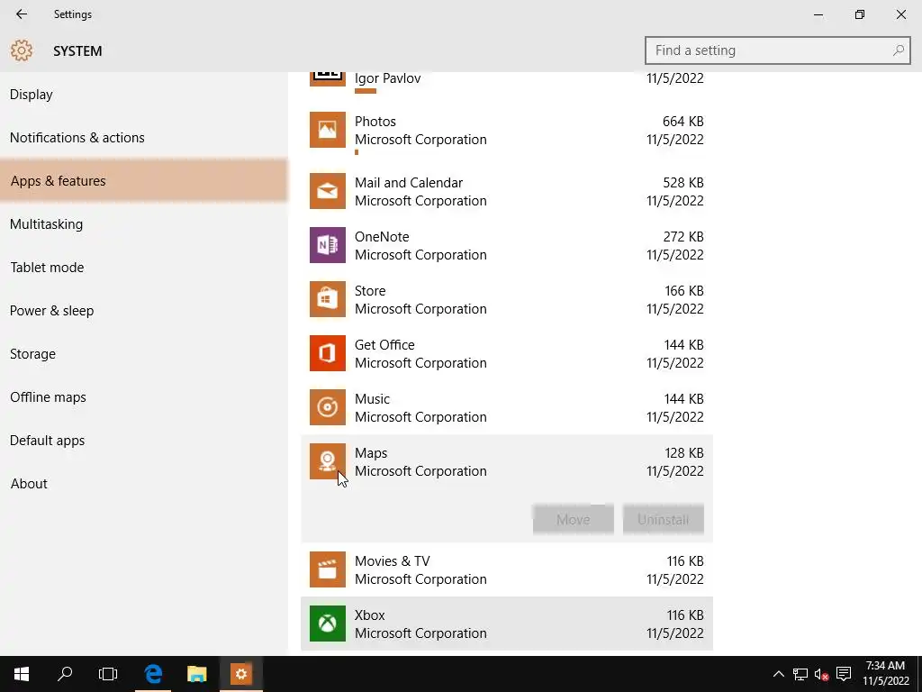Click the 528 KB size value
The width and height of the screenshot is (922, 692).
[x=682, y=182]
